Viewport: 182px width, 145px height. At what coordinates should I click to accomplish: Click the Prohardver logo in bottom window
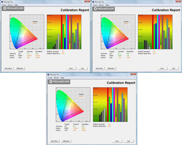(59, 82)
